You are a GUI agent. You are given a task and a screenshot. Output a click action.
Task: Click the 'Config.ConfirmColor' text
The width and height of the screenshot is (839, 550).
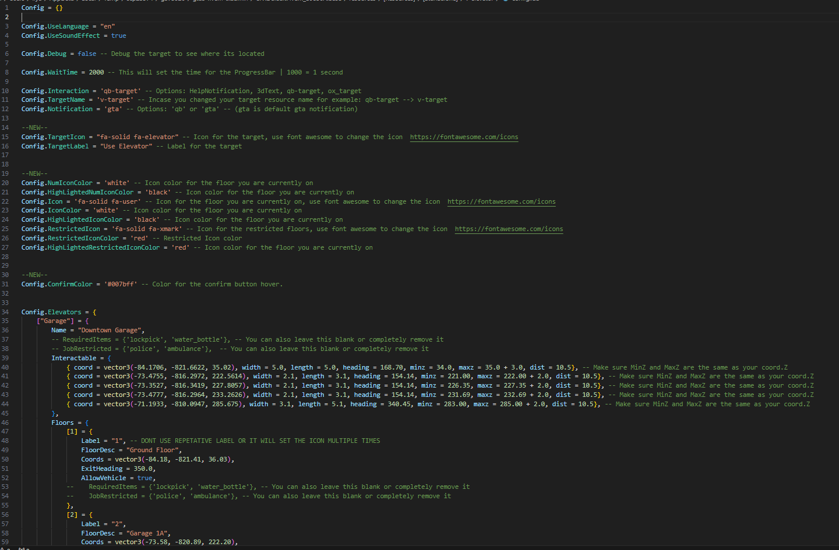(57, 285)
